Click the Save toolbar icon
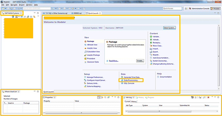Viewport: 222px width, 116px height. (x=8, y=9)
